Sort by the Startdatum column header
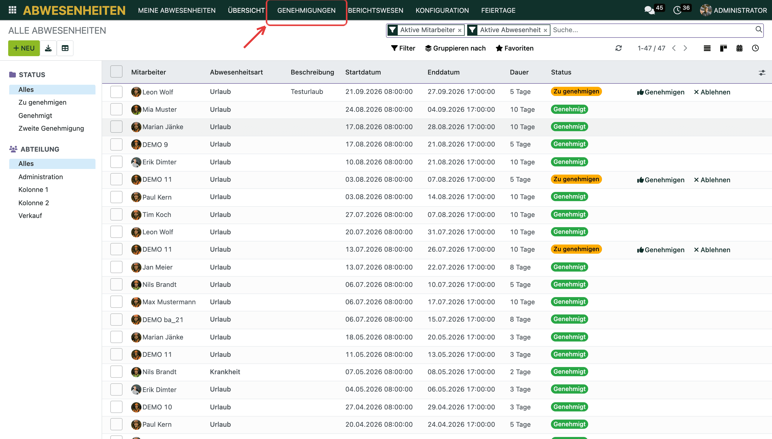This screenshot has width=772, height=439. (363, 72)
